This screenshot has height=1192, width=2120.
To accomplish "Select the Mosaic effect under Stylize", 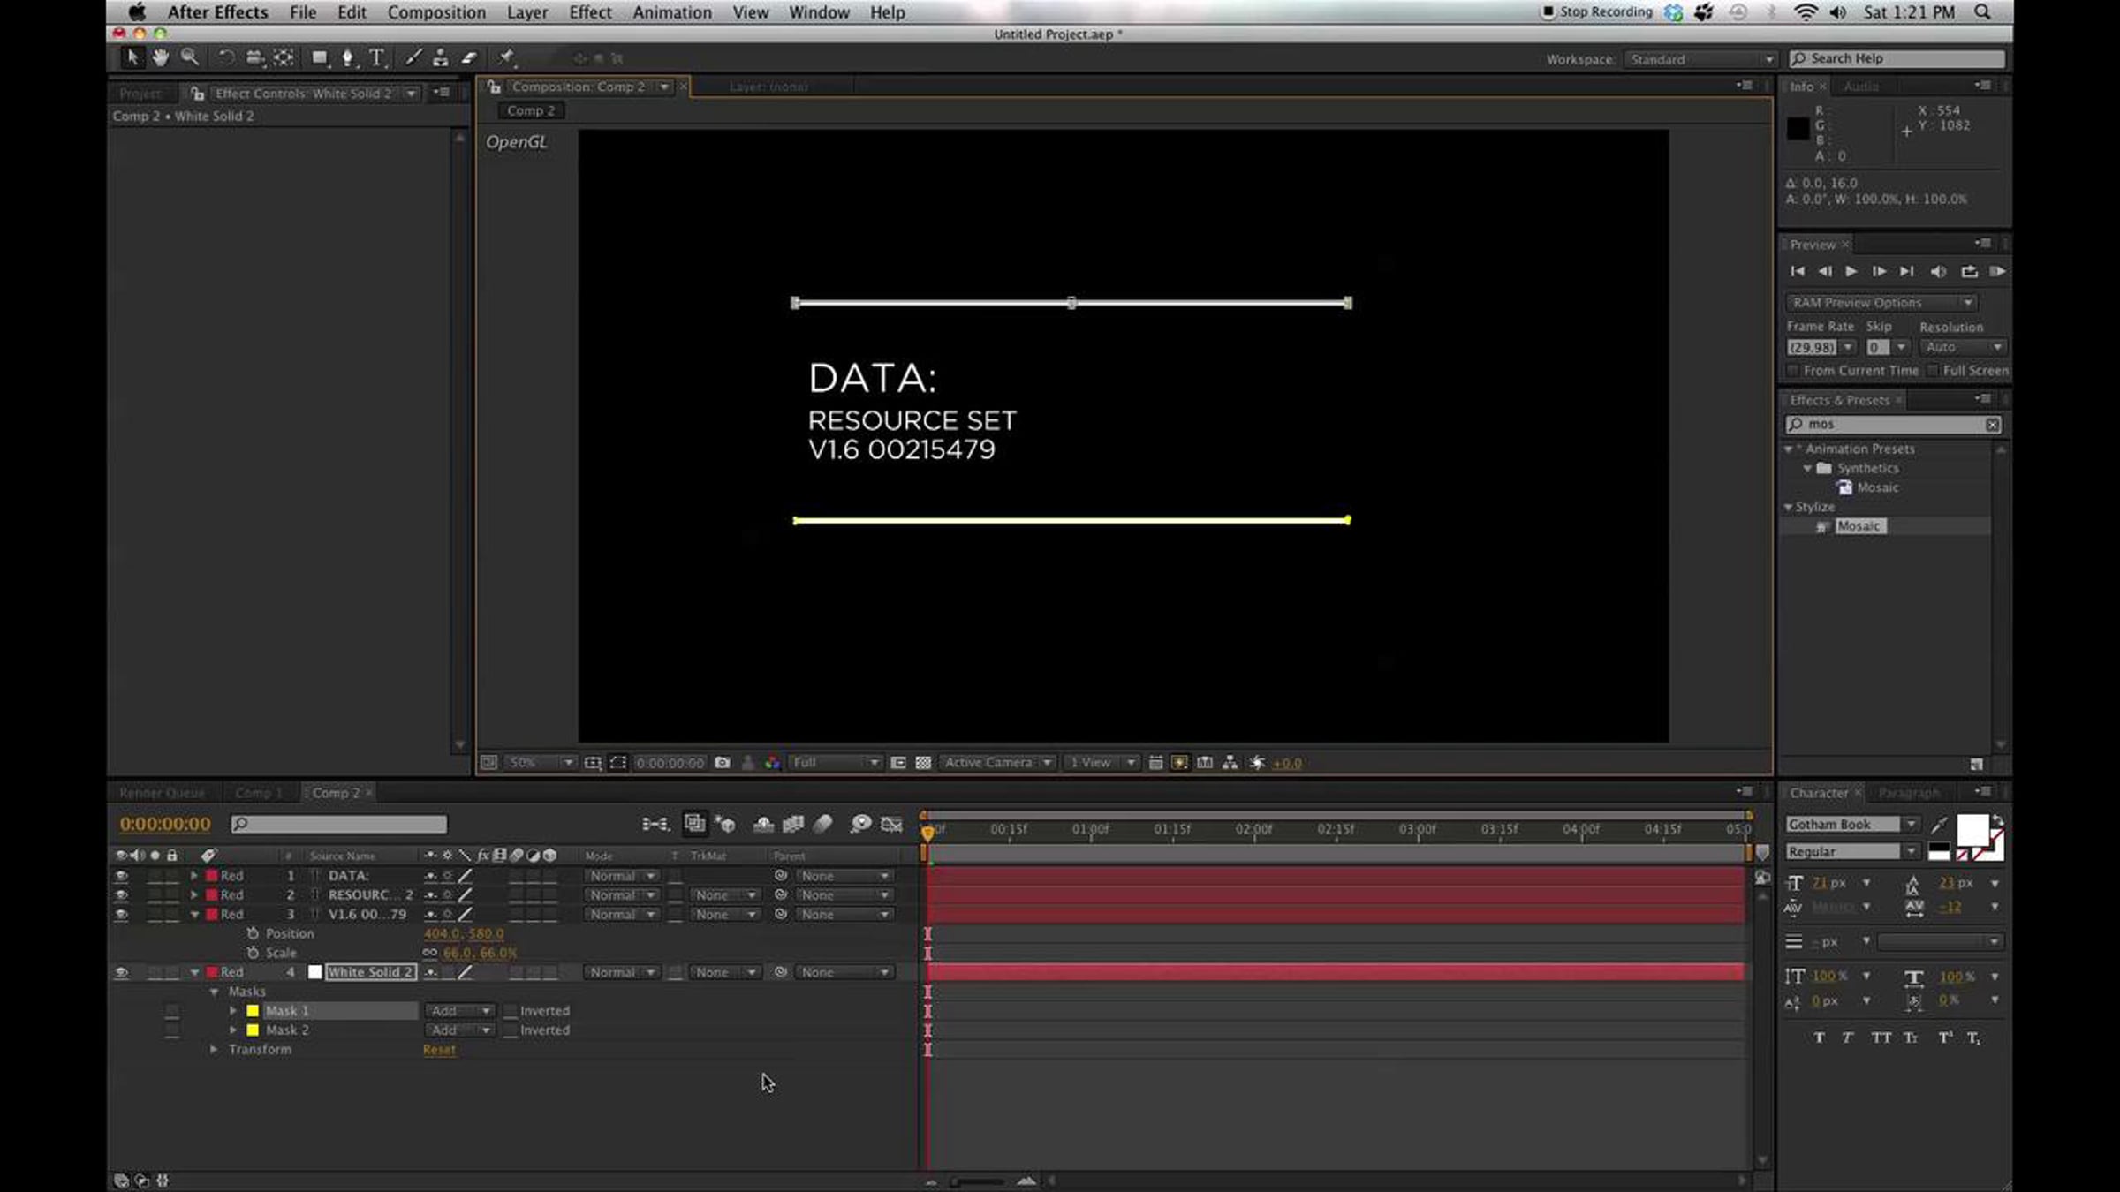I will pos(1859,526).
